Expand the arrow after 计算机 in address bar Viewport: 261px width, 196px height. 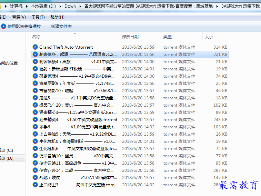coord(27,6)
